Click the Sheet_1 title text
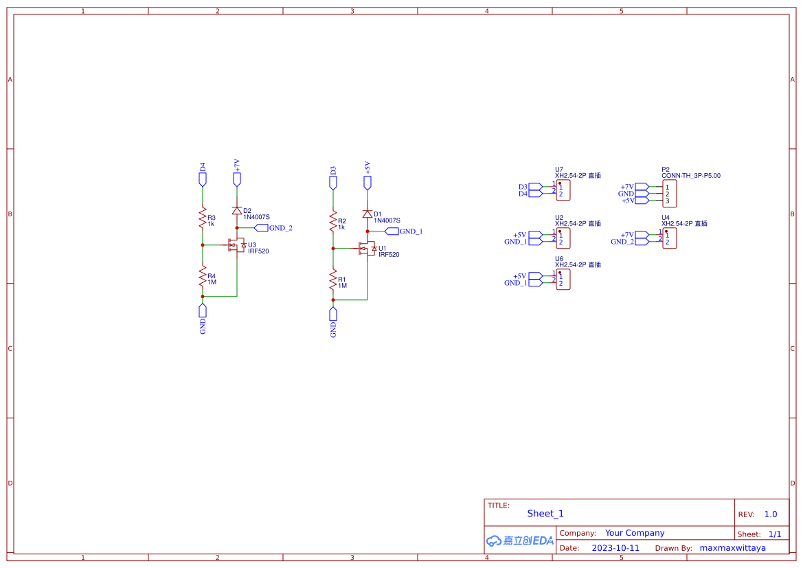This screenshot has height=568, width=803. 545,513
